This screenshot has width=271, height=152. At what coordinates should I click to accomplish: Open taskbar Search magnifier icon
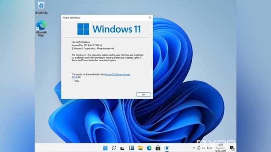coord(114,148)
